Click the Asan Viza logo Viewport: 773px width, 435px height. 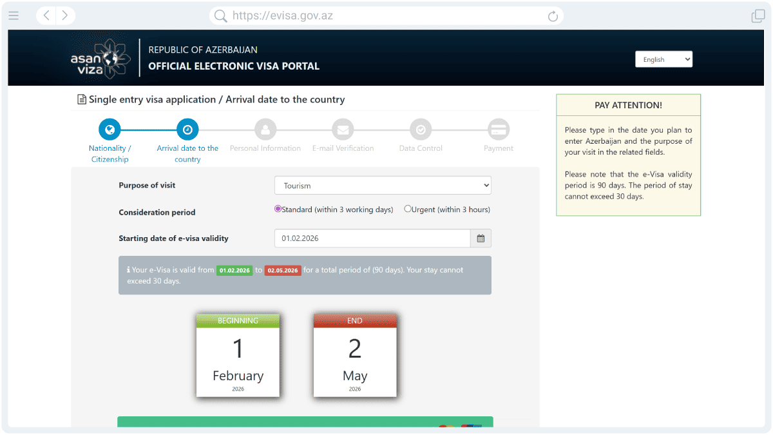(x=100, y=59)
